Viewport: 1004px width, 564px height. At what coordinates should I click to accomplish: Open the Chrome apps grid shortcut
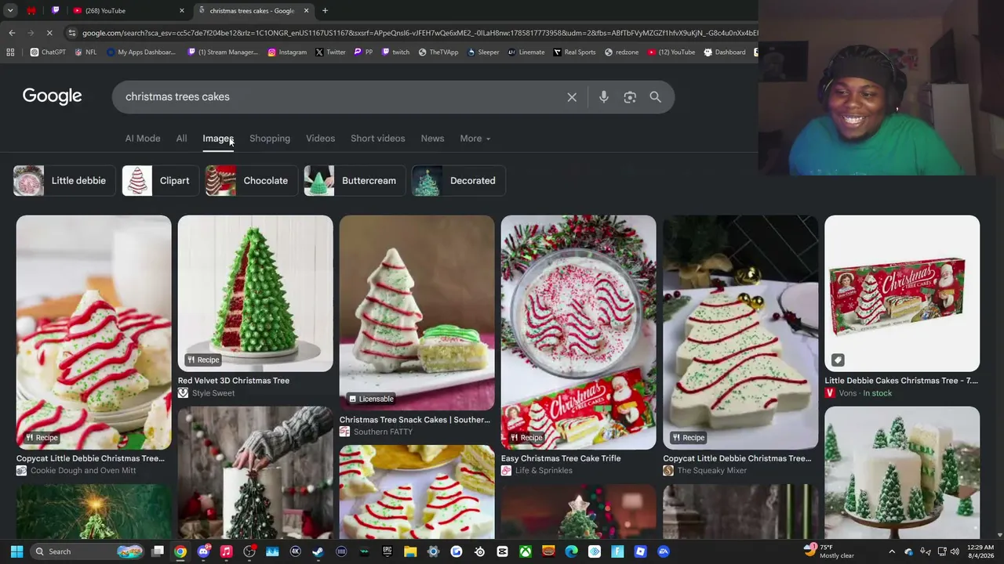[10, 52]
